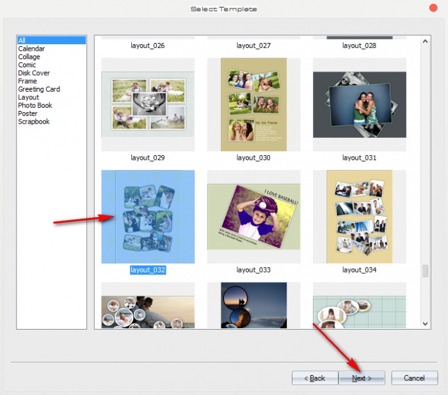The height and width of the screenshot is (395, 448).
Task: Click the scrollbar down arrow
Action: [x=425, y=324]
